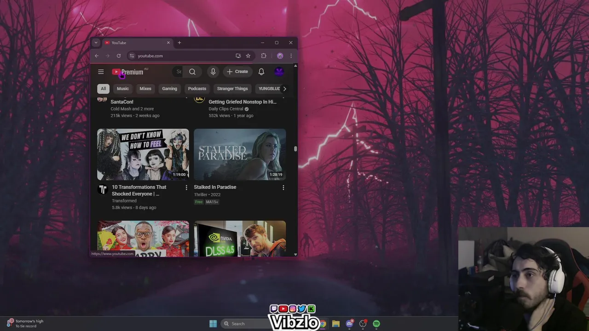Visit the Transformed channel name
This screenshot has width=589, height=331.
point(124,201)
